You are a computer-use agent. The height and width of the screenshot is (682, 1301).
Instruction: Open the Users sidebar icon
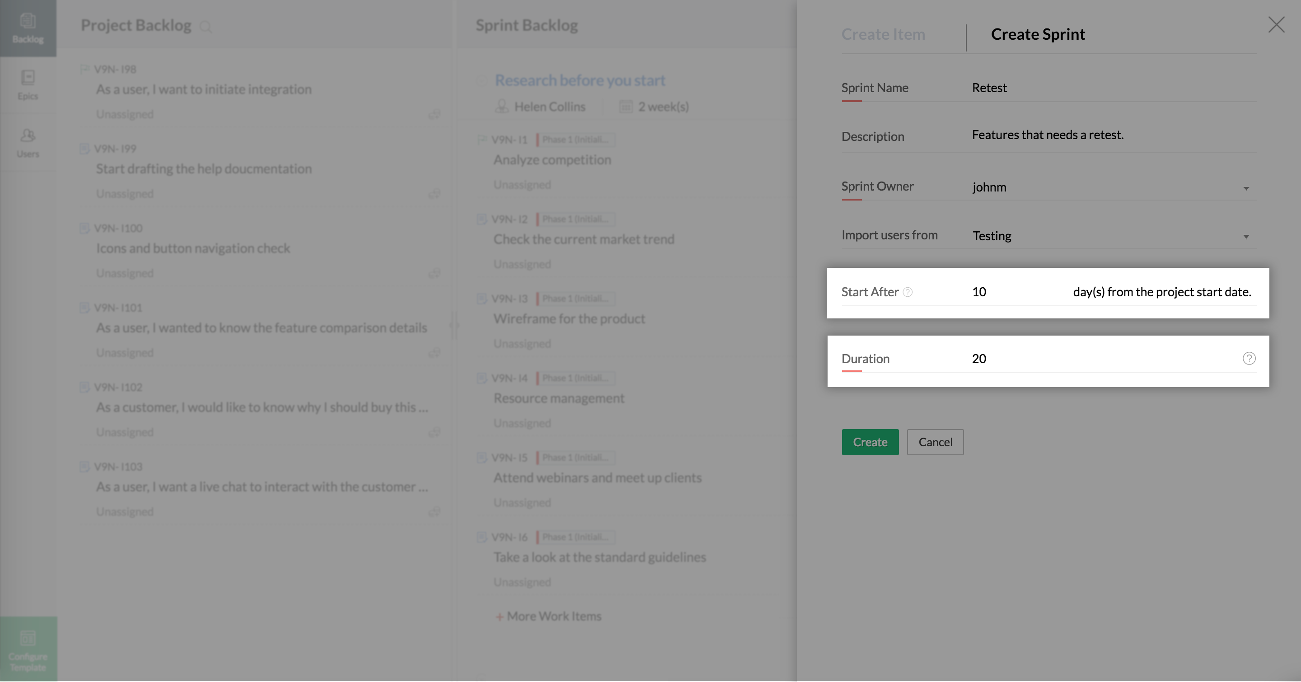pos(28,142)
